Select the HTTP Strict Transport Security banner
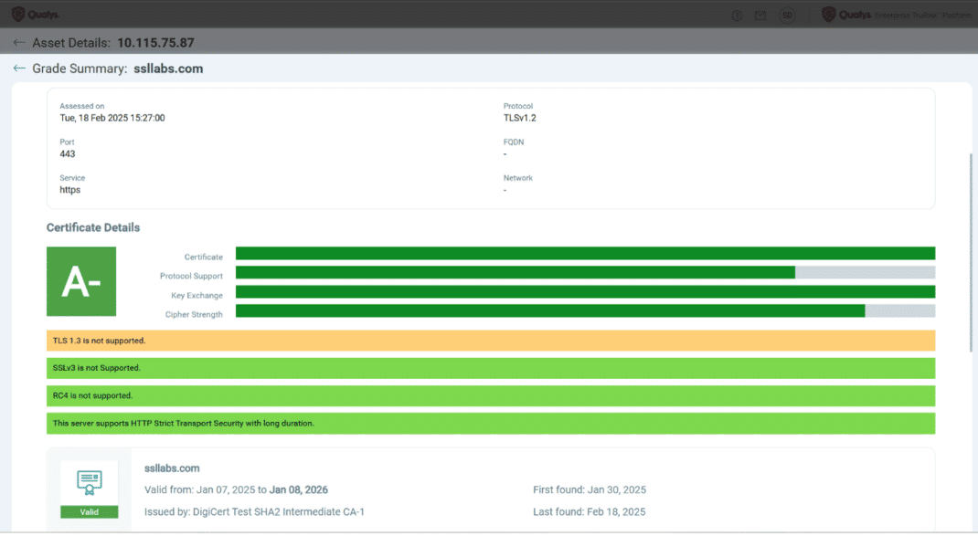Screen dimensions: 978x536 491,423
